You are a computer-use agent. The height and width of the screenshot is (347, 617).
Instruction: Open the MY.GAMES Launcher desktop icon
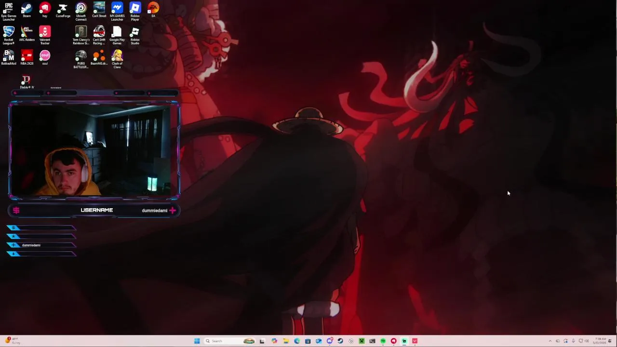[x=117, y=12]
